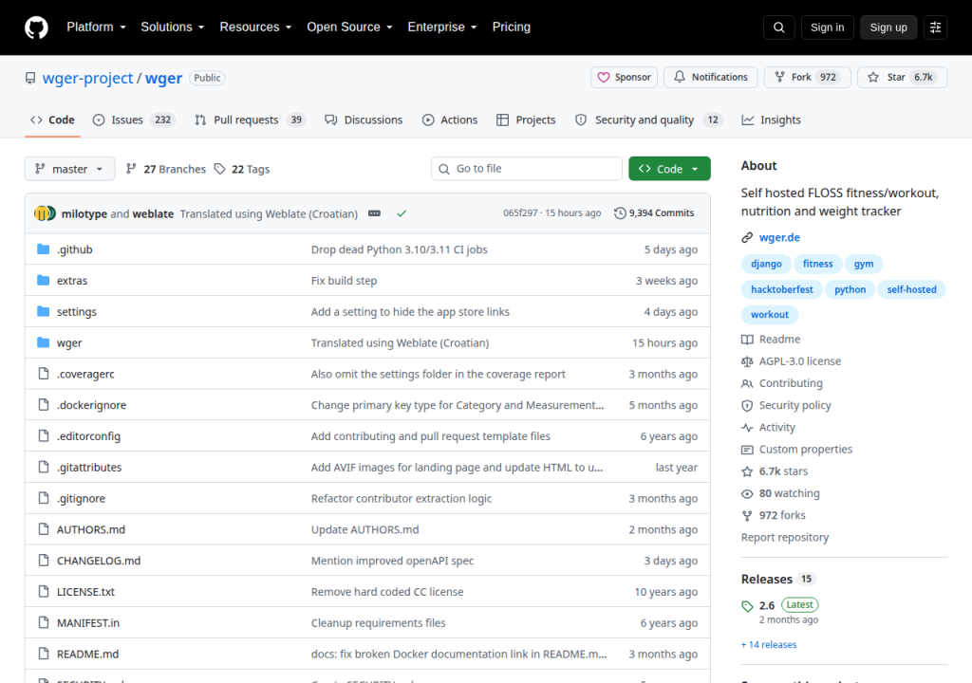Expand the Resources menu
Screen dimensions: 972x683
[x=255, y=28]
